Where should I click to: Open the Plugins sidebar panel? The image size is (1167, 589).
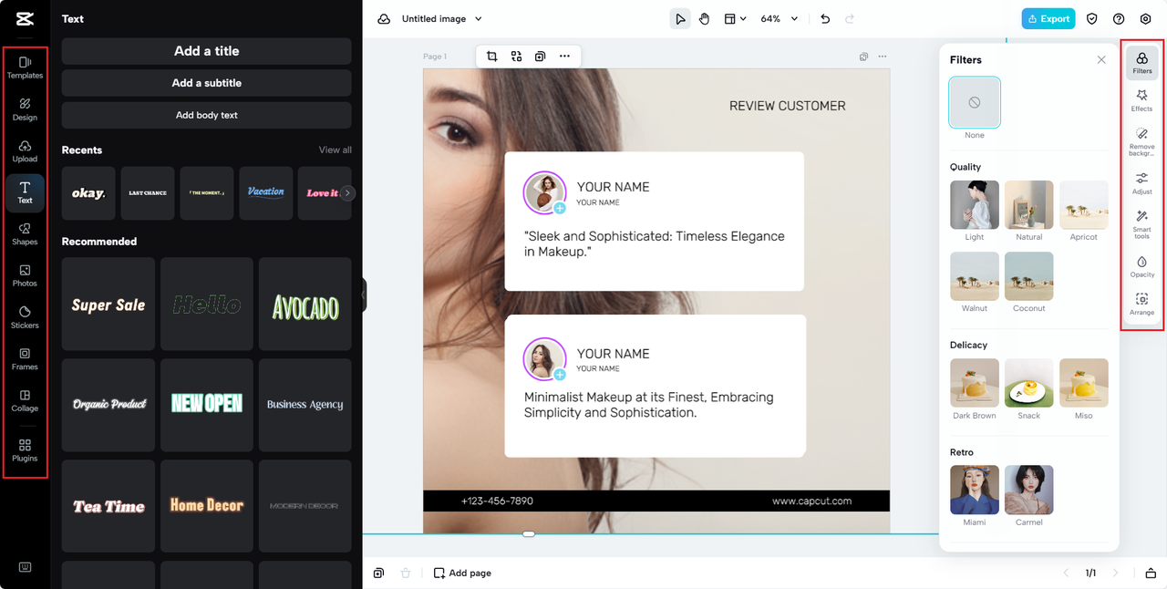(x=25, y=450)
